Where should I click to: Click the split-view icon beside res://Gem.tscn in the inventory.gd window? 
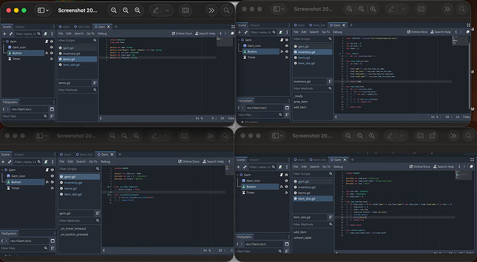tap(287, 108)
